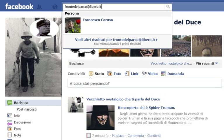Viewport: 224px width, 140px height.
Task: Filter by Vecchietto nostalgico che... link
Action: 171,64
